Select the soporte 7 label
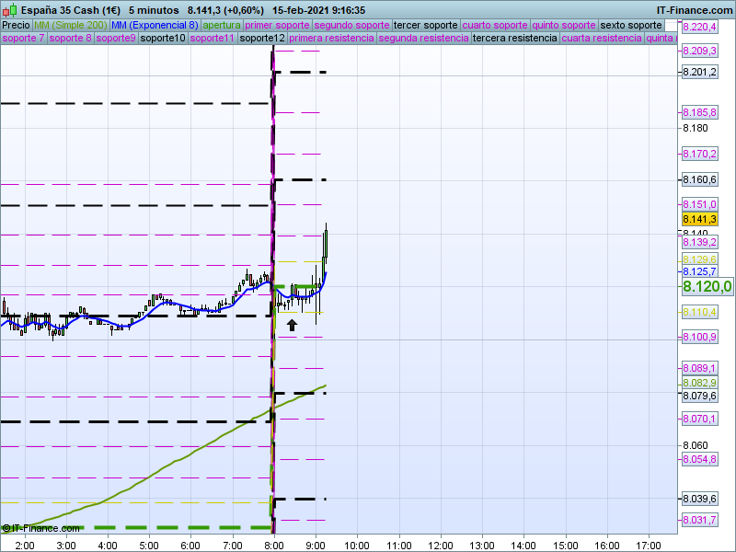736x552 pixels. click(x=23, y=38)
